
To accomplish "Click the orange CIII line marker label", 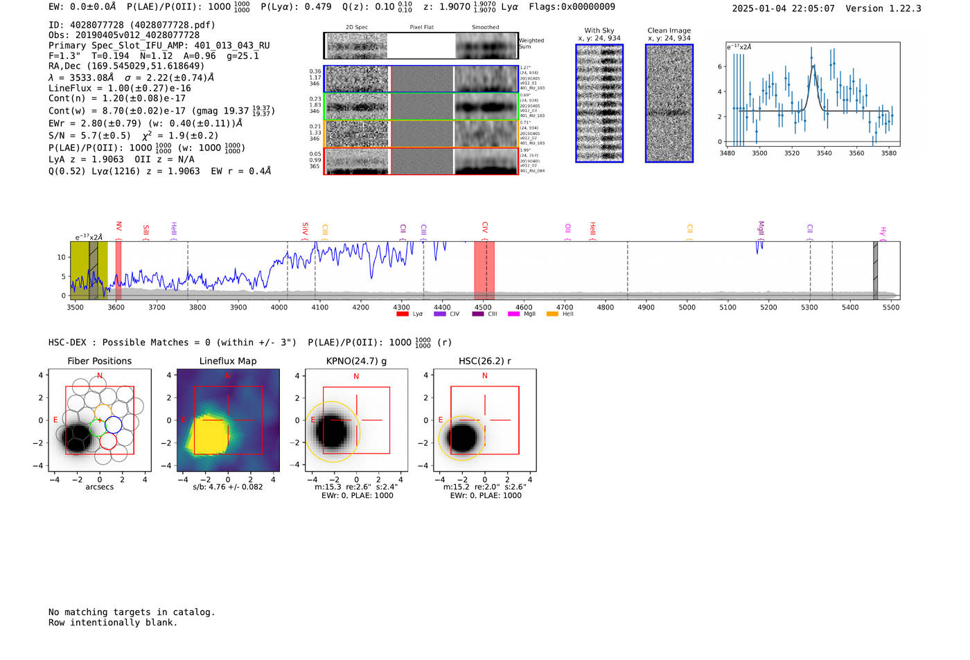I will pyautogui.click(x=325, y=231).
